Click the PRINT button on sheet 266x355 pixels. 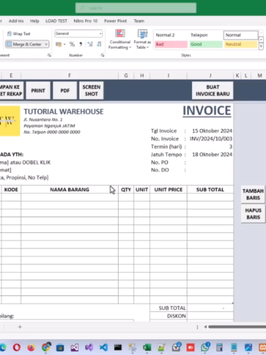[38, 90]
